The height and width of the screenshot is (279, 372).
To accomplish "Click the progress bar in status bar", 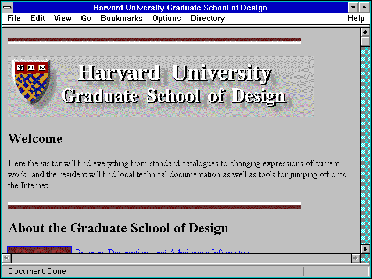I will (x=336, y=271).
